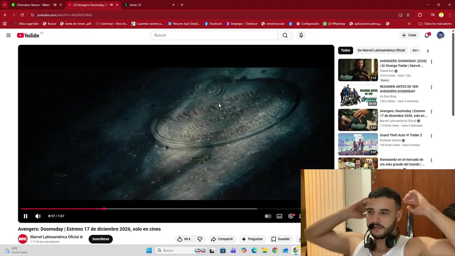Open the RESUMEN ANTES DE VER thumbnail

[x=358, y=96]
